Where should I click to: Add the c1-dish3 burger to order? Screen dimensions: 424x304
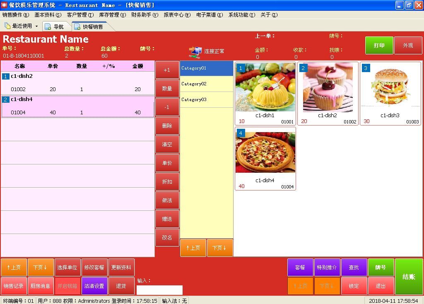coord(390,88)
